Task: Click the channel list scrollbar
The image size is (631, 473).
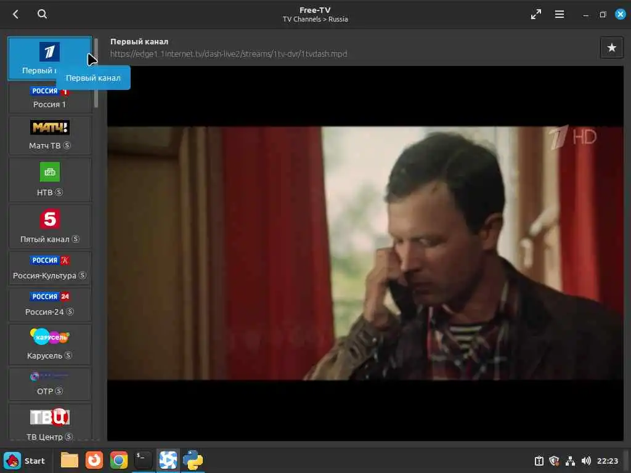Action: point(96,73)
